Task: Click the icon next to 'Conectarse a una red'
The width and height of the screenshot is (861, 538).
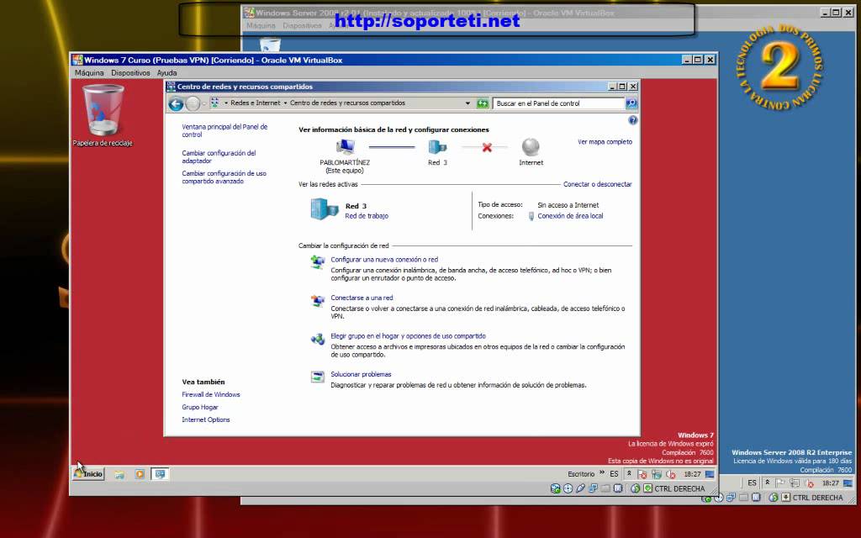Action: tap(317, 301)
